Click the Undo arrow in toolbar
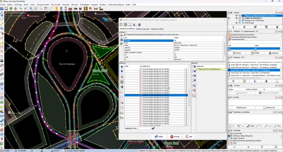The image size is (283, 152). click(21, 8)
